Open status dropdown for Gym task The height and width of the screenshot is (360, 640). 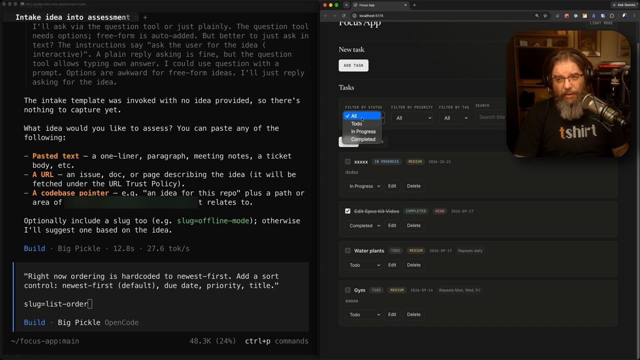[363, 314]
